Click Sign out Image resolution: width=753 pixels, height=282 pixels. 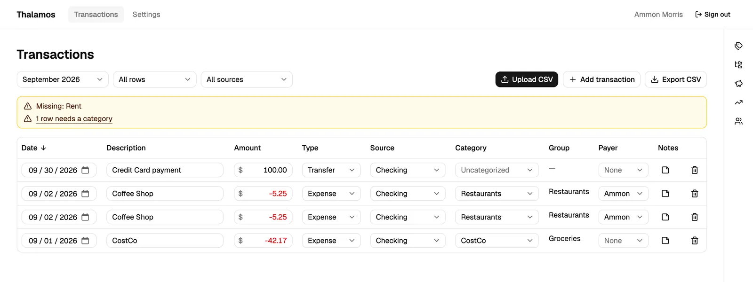tap(713, 15)
